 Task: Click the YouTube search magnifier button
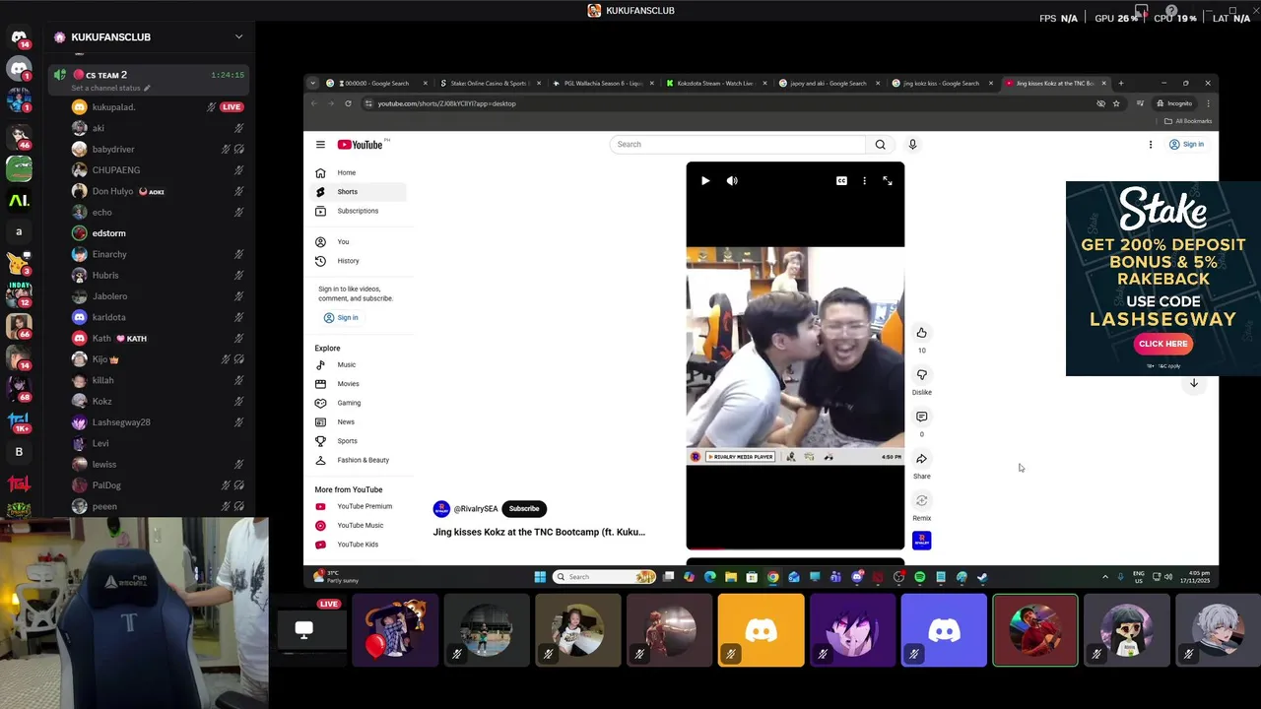pyautogui.click(x=881, y=145)
